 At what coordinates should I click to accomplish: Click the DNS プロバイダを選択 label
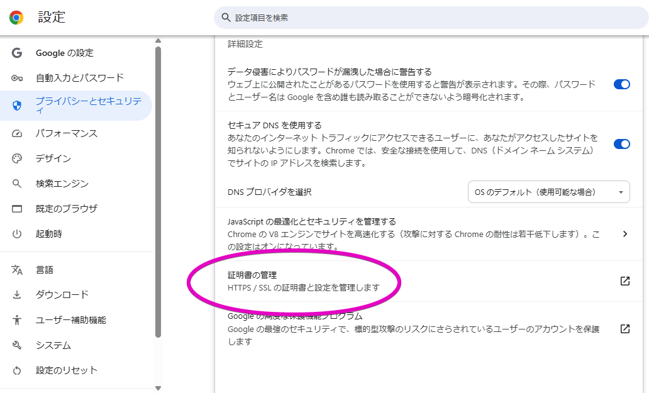coord(269,192)
